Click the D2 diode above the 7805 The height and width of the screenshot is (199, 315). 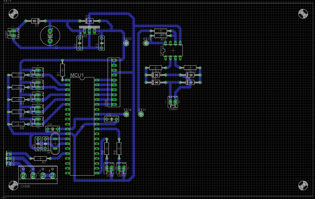(x=89, y=21)
